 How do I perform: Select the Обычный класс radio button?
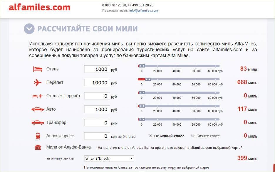pos(150,136)
